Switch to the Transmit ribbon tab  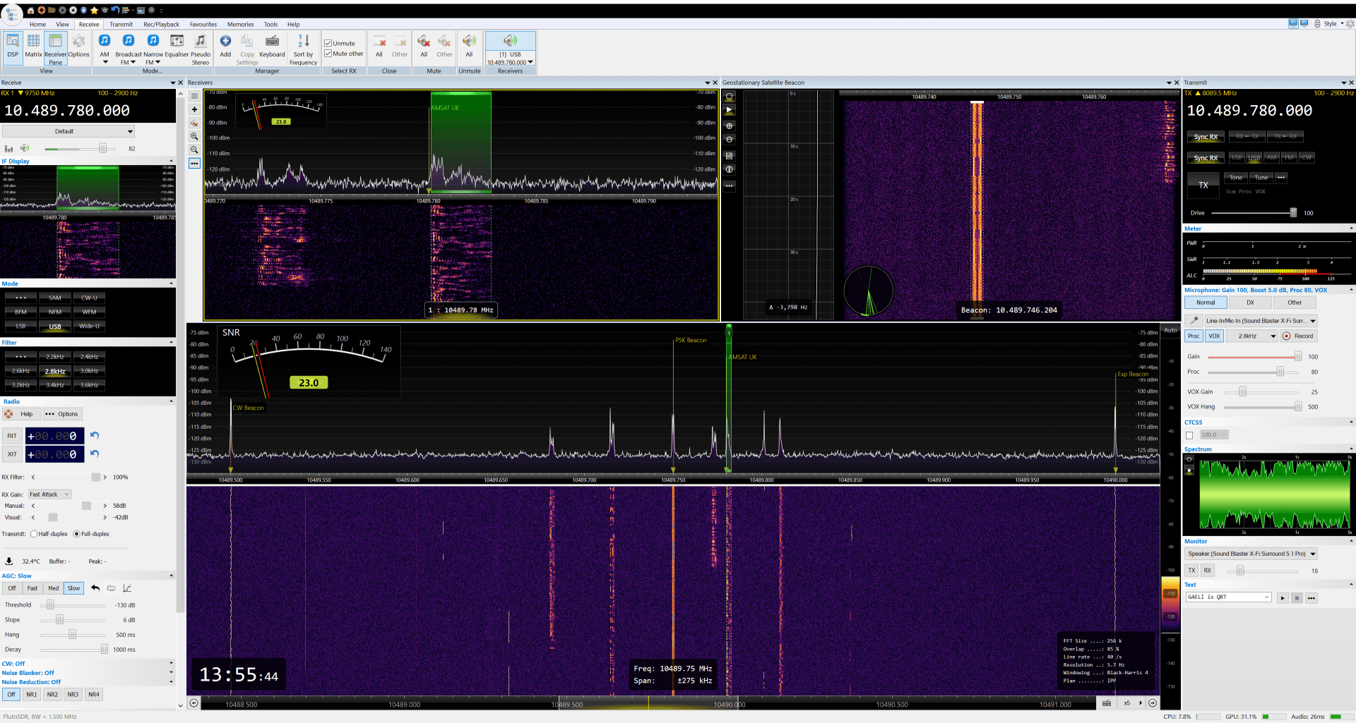pyautogui.click(x=121, y=24)
